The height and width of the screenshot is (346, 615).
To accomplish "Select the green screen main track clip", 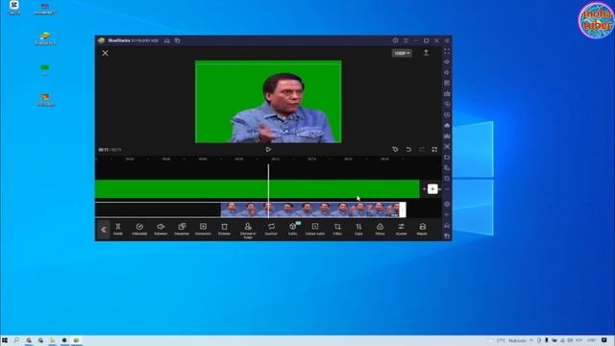I will pyautogui.click(x=258, y=189).
